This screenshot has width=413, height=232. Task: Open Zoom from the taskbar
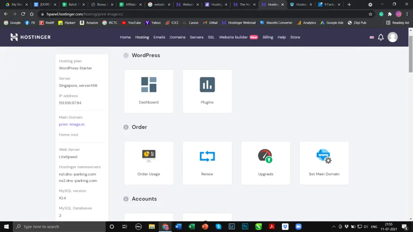[298, 226]
